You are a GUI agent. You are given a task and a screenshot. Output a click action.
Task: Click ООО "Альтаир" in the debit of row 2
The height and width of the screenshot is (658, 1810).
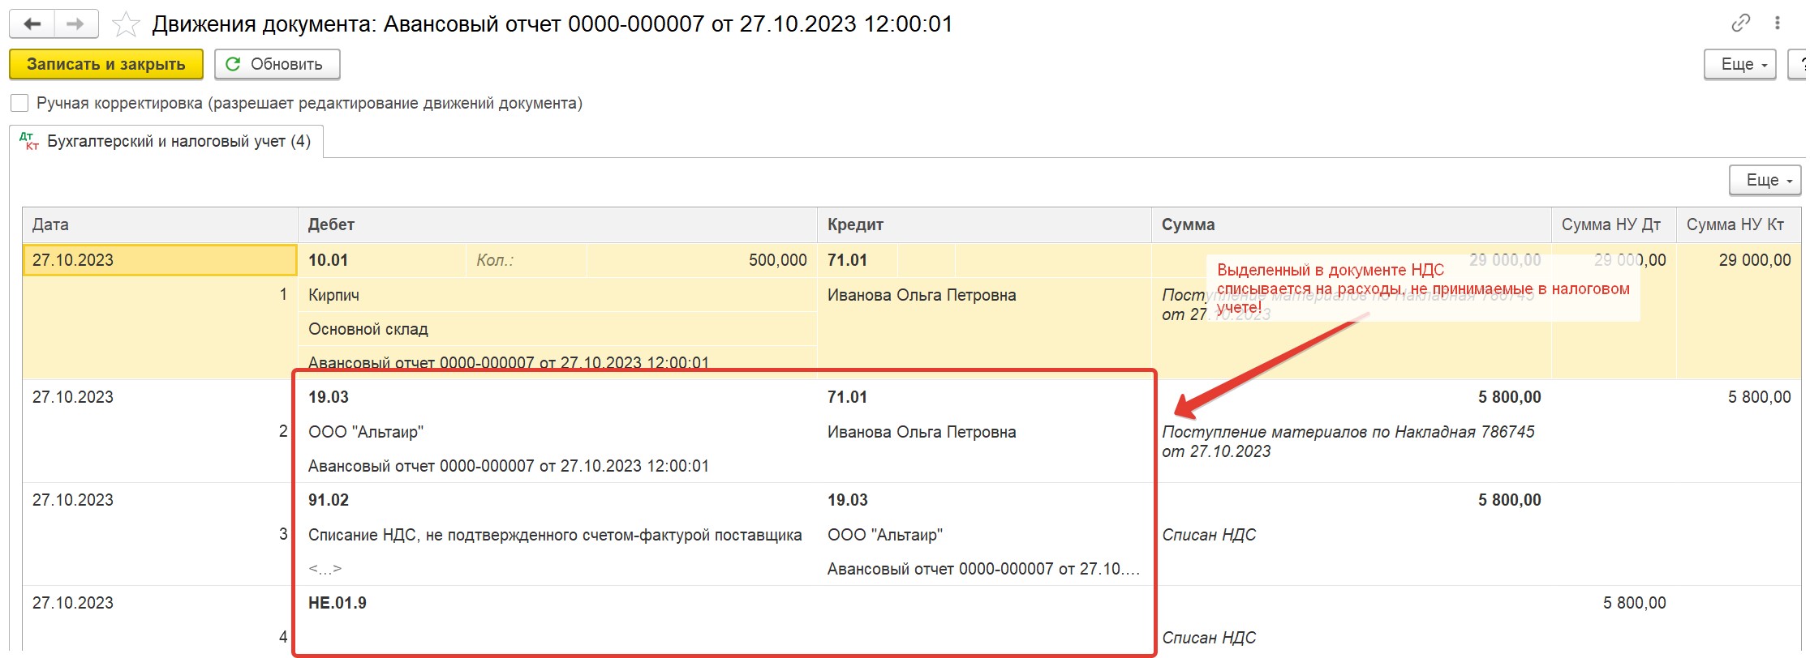366,432
